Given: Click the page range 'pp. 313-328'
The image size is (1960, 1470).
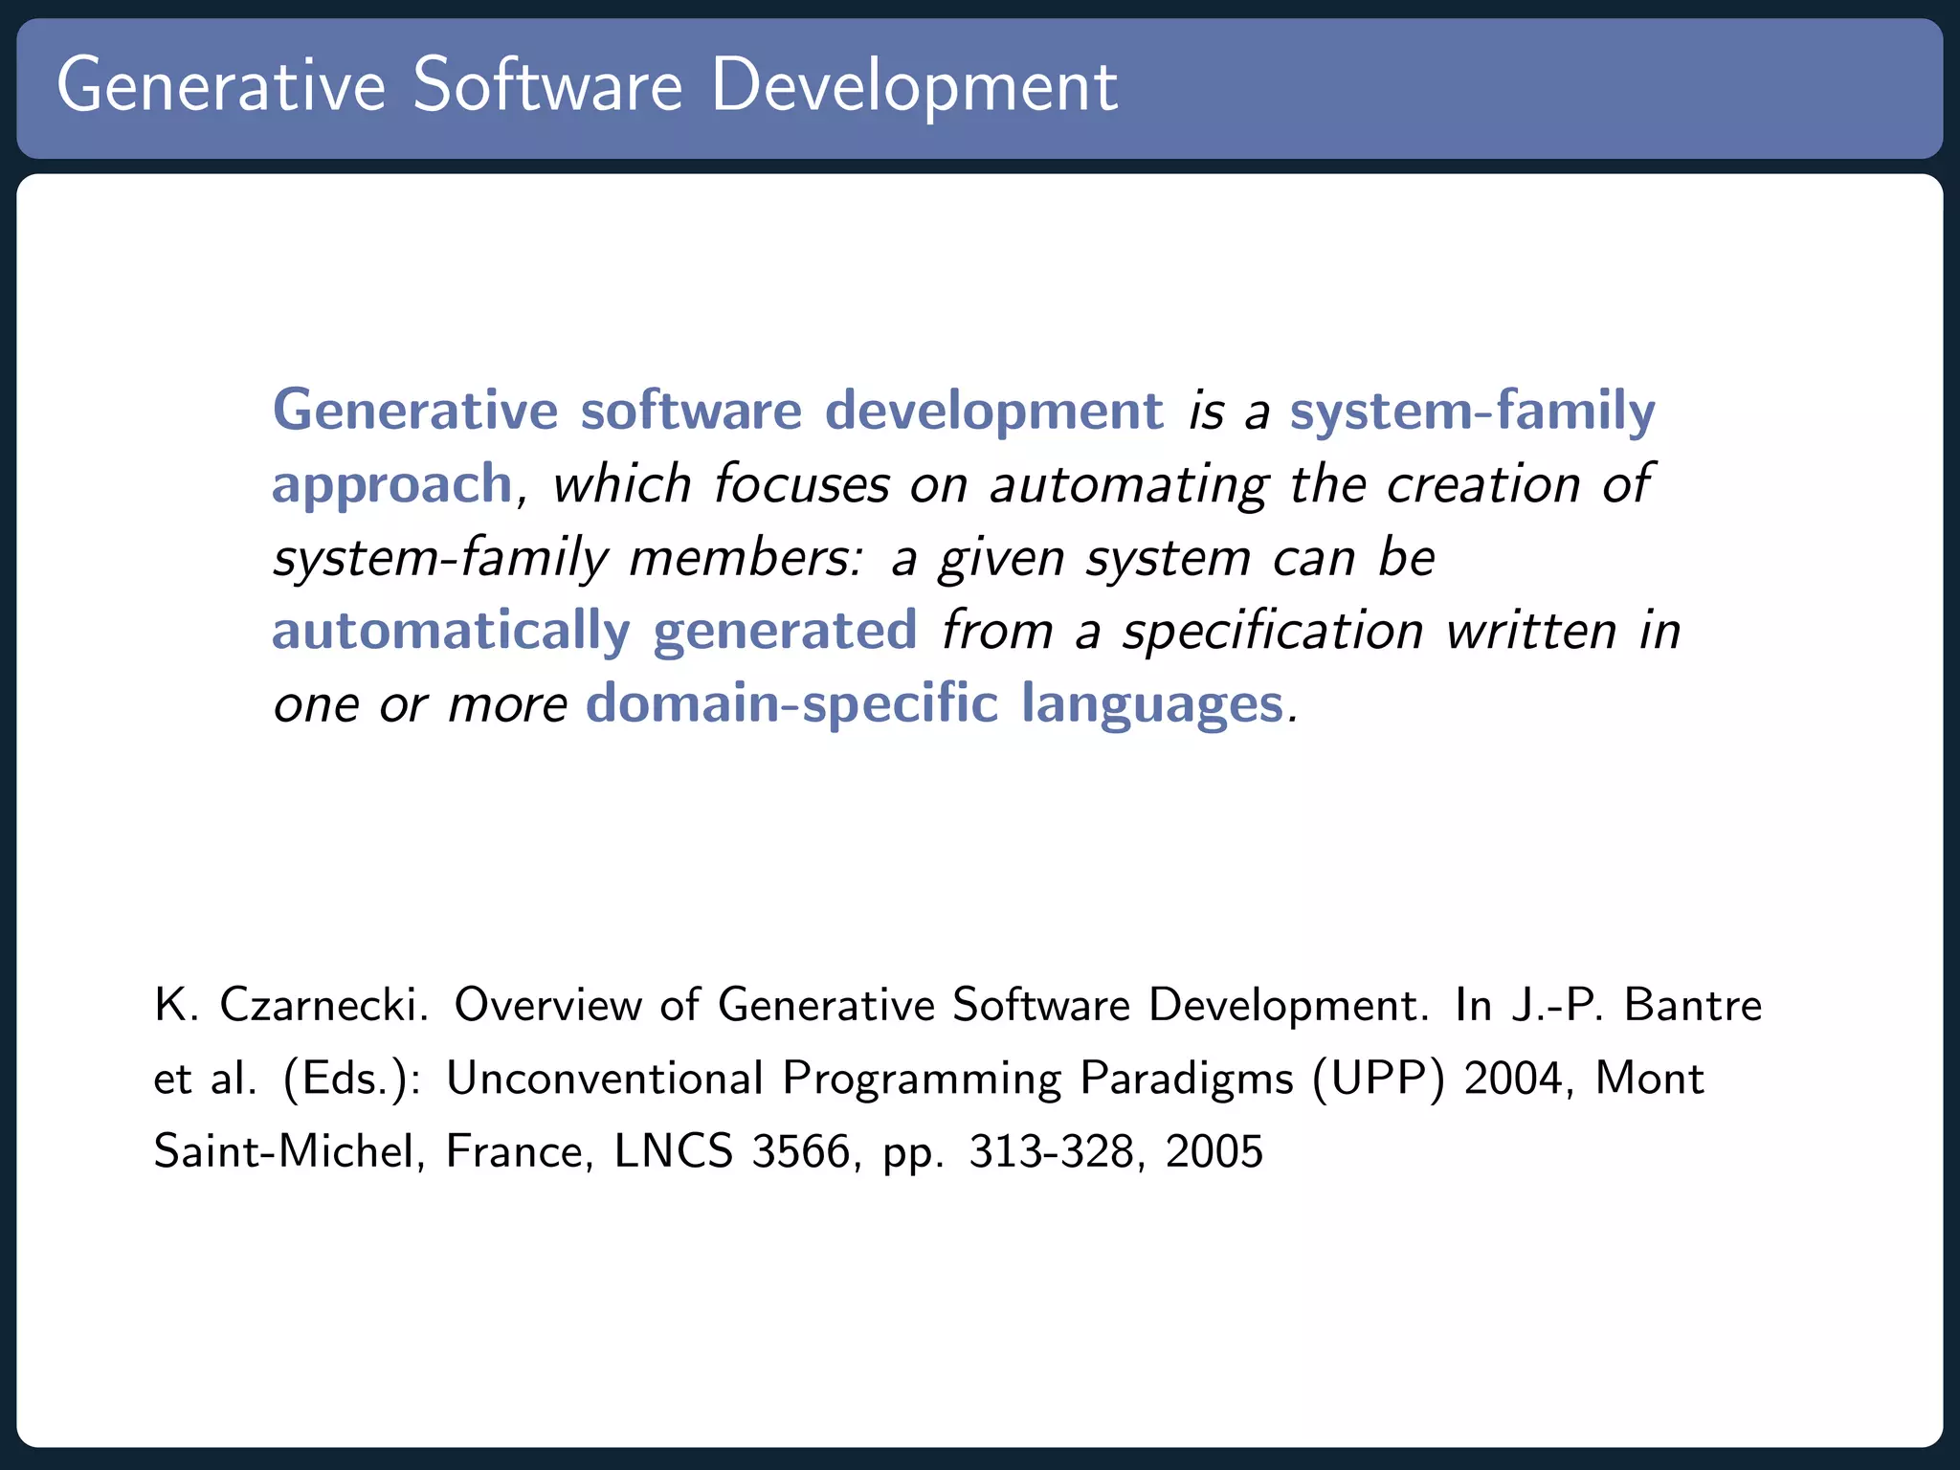Looking at the screenshot, I should point(1010,1152).
